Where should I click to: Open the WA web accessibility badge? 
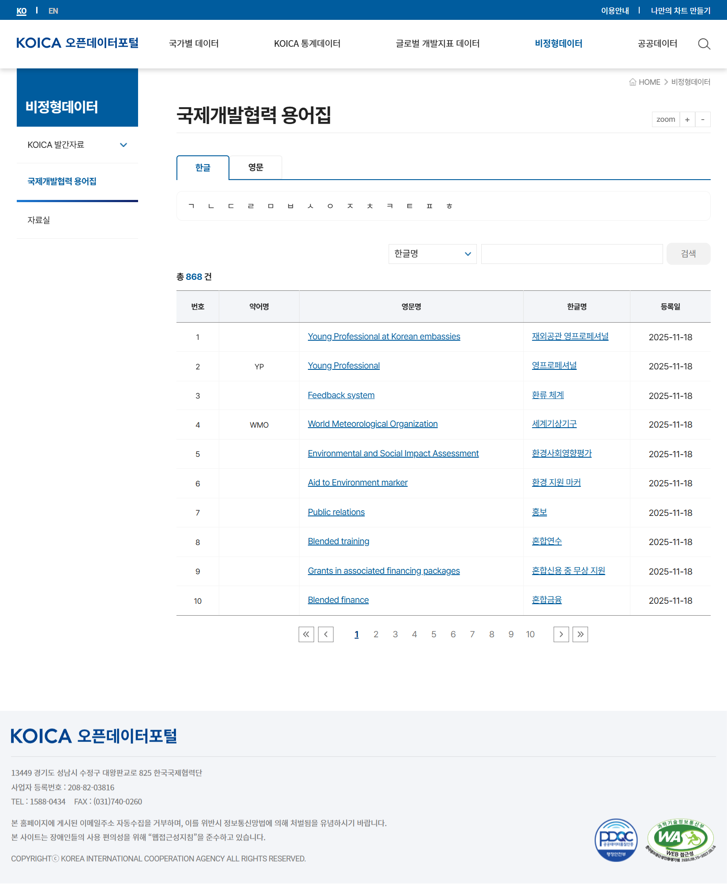(x=680, y=840)
